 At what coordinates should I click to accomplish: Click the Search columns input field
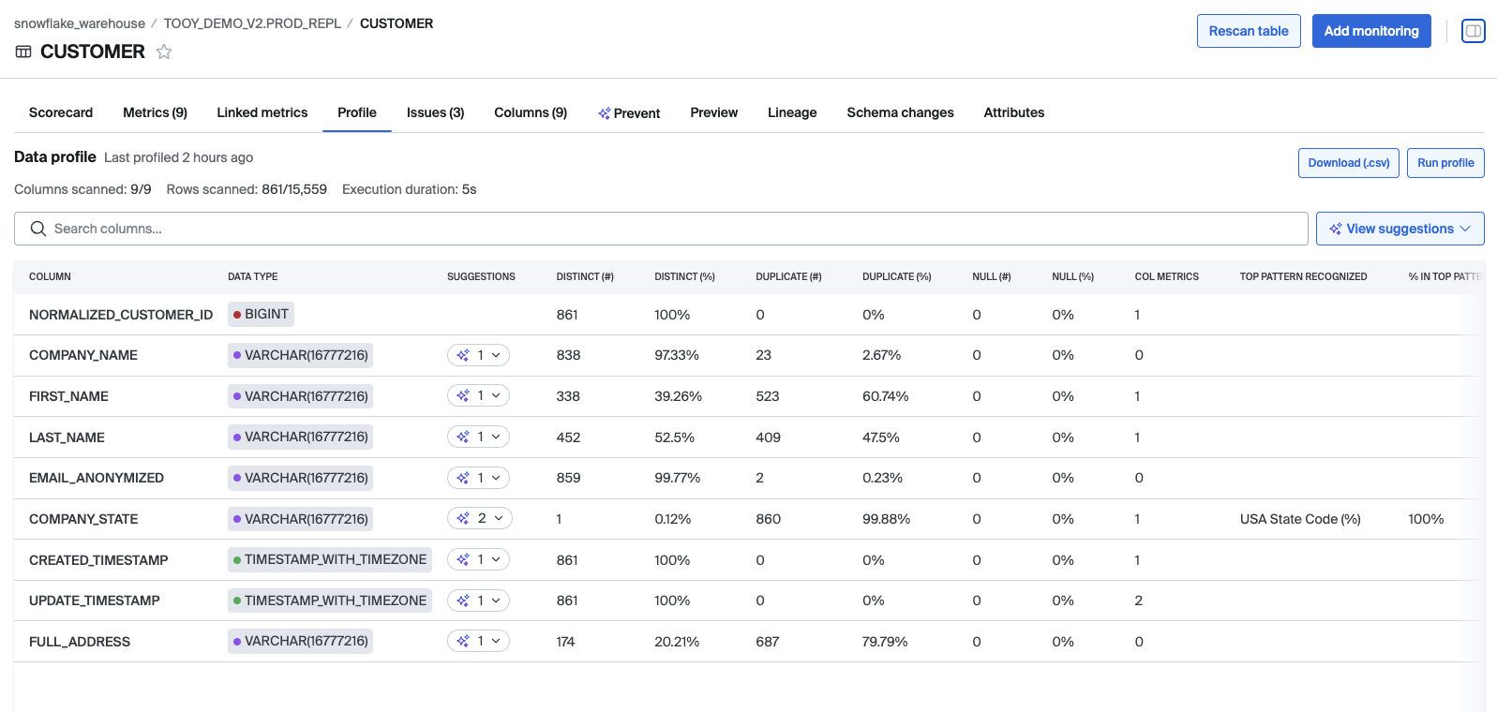coord(661,229)
